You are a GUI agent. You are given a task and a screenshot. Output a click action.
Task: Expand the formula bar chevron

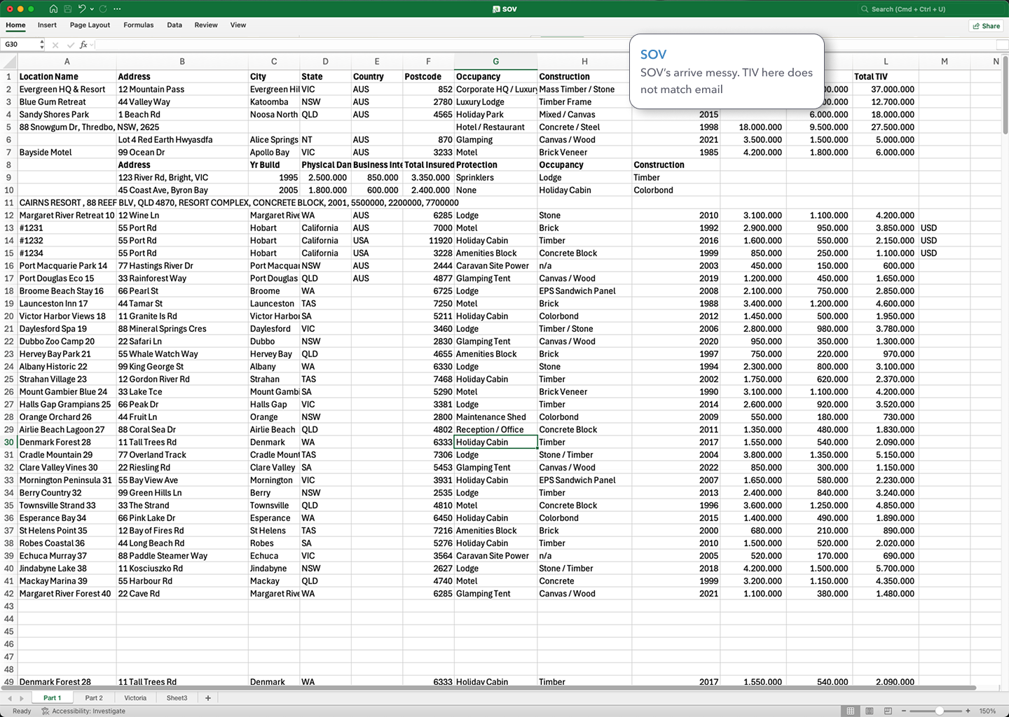[92, 44]
